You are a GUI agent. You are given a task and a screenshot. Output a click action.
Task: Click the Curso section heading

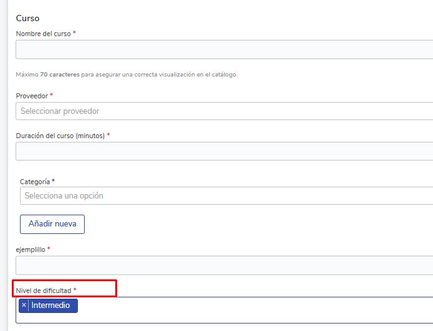click(27, 19)
